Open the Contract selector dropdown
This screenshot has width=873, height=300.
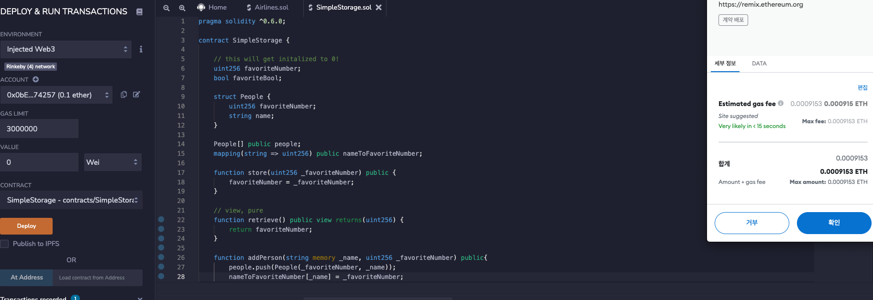(x=71, y=200)
